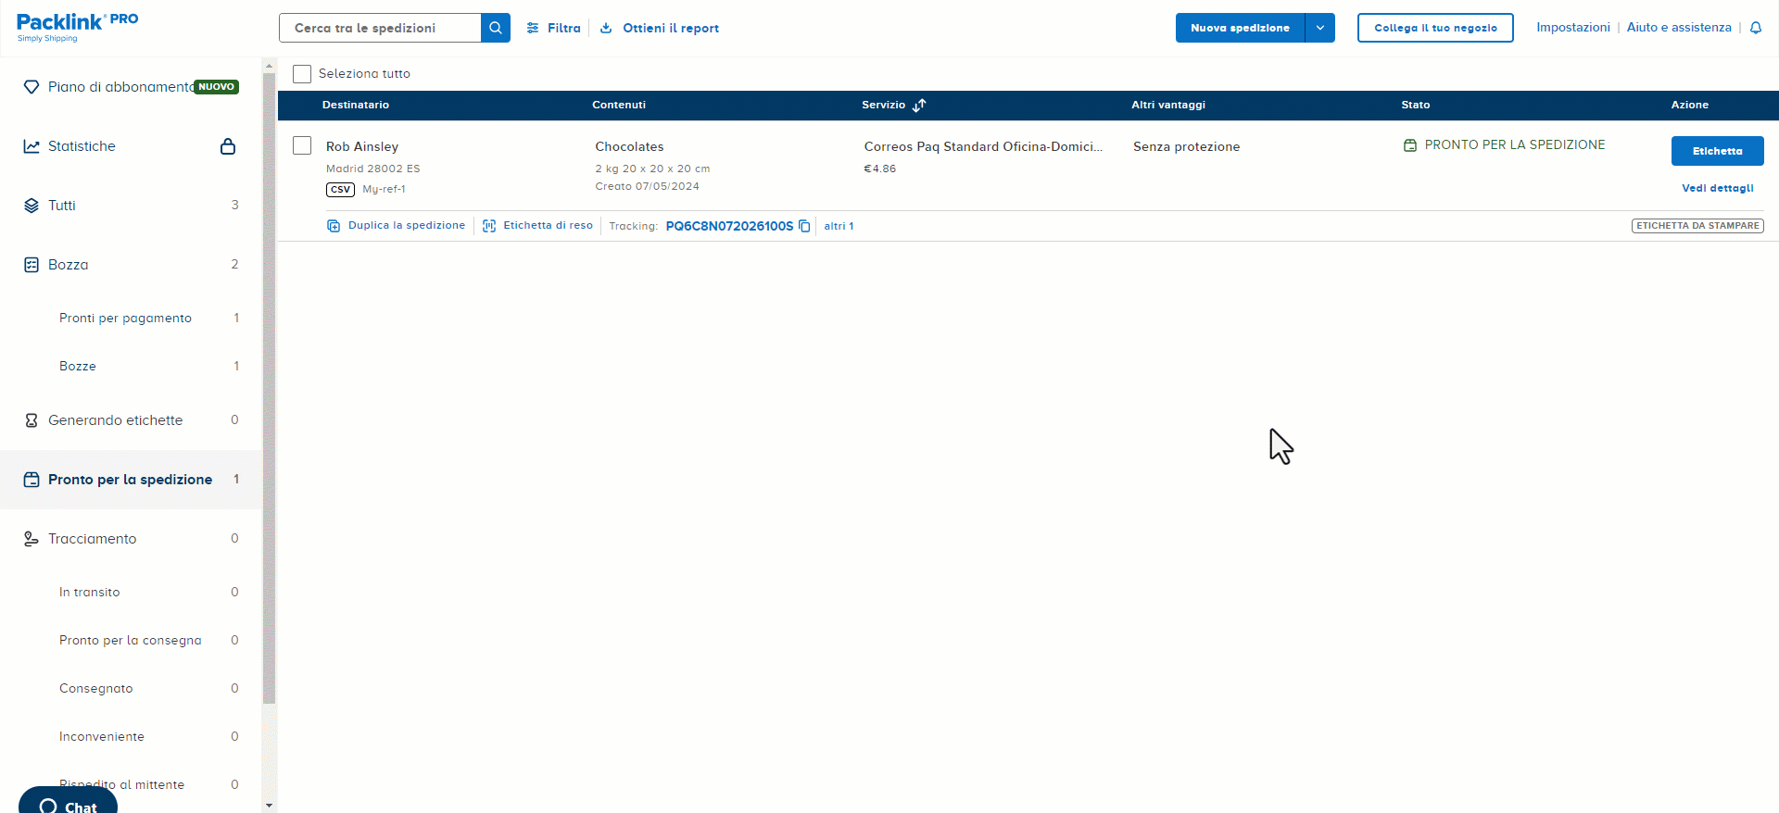Screen dimensions: 1779x813
Task: Open the notifications bell
Action: pos(1755,28)
